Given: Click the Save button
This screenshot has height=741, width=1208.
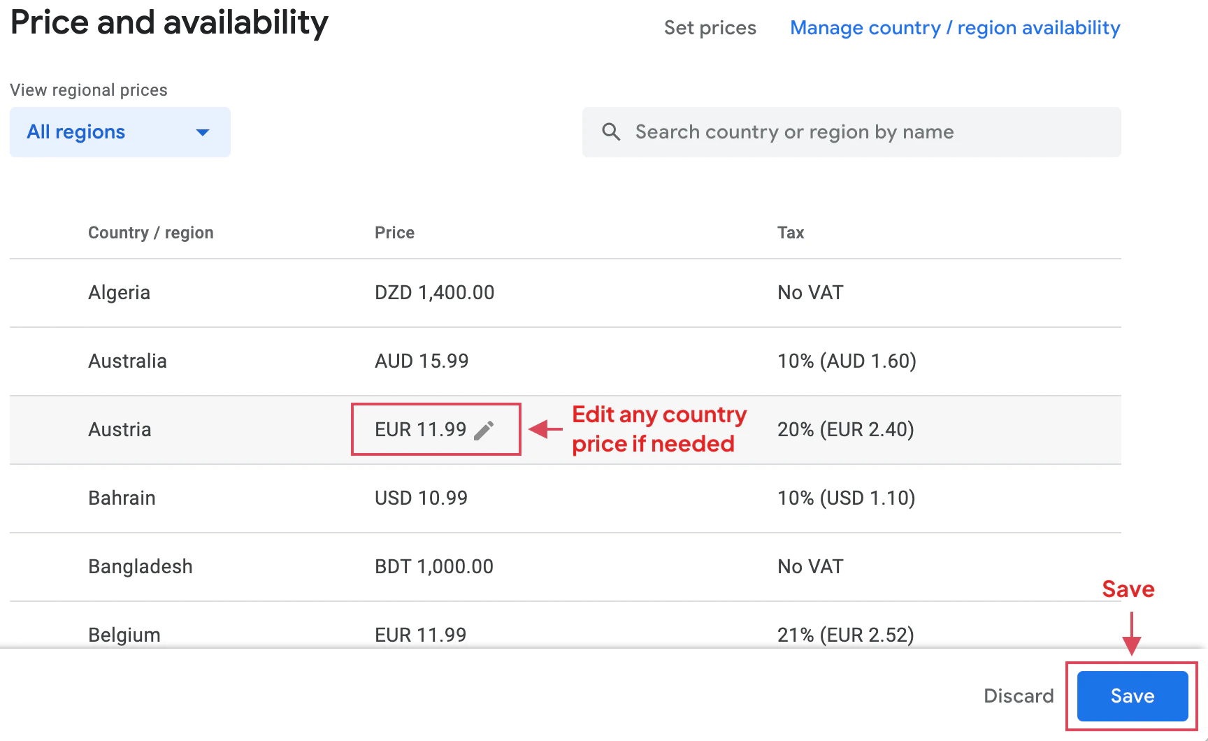Looking at the screenshot, I should [1132, 696].
